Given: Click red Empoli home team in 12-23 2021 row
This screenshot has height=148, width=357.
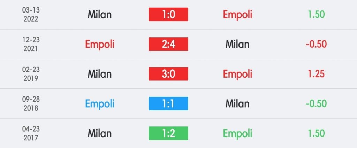Looking at the screenshot, I should click(100, 45).
